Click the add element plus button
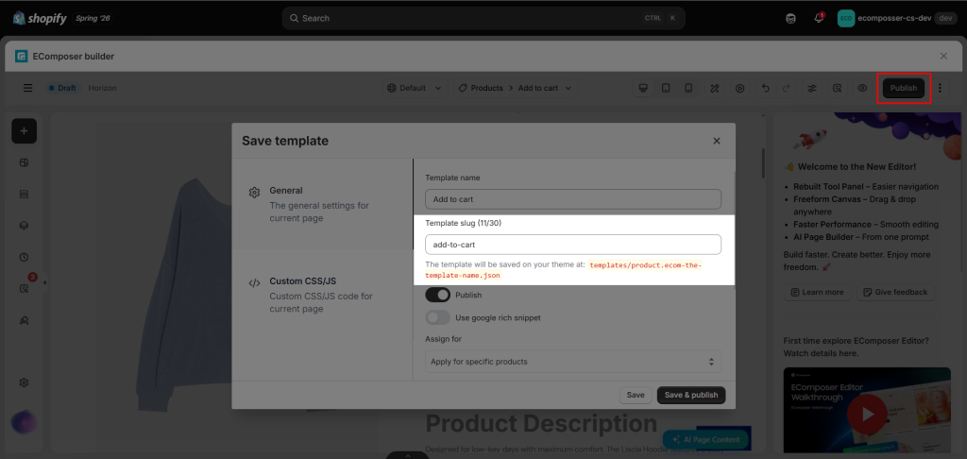 [24, 130]
